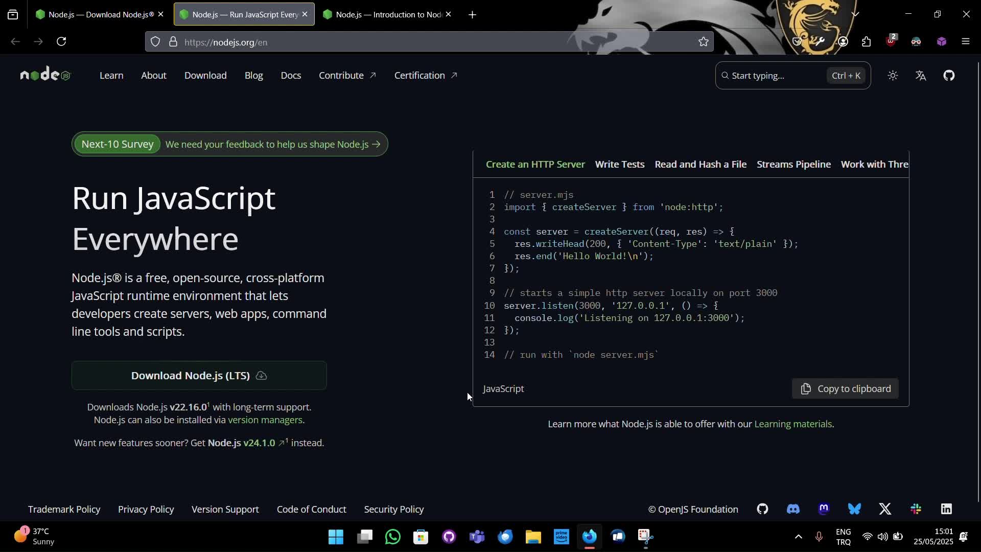Open the weather widget showing 37°C Sunny
This screenshot has width=981, height=552.
click(35, 537)
